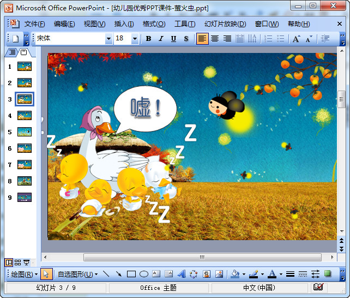Toggle Italic formatting

161,39
